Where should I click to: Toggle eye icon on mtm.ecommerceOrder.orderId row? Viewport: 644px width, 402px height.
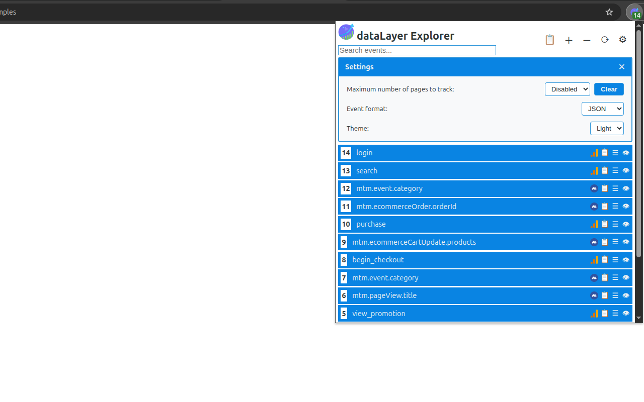click(x=626, y=207)
